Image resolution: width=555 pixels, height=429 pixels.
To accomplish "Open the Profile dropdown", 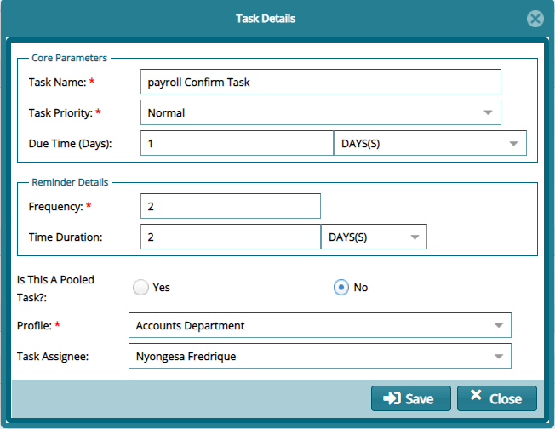I will (319, 325).
